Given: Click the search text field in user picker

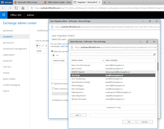Looking at the screenshot, I should tap(111, 54).
